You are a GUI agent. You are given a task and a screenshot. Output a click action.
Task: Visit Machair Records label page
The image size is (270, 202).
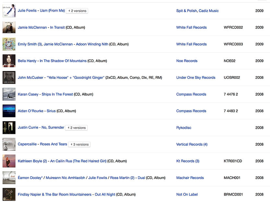coord(190,178)
